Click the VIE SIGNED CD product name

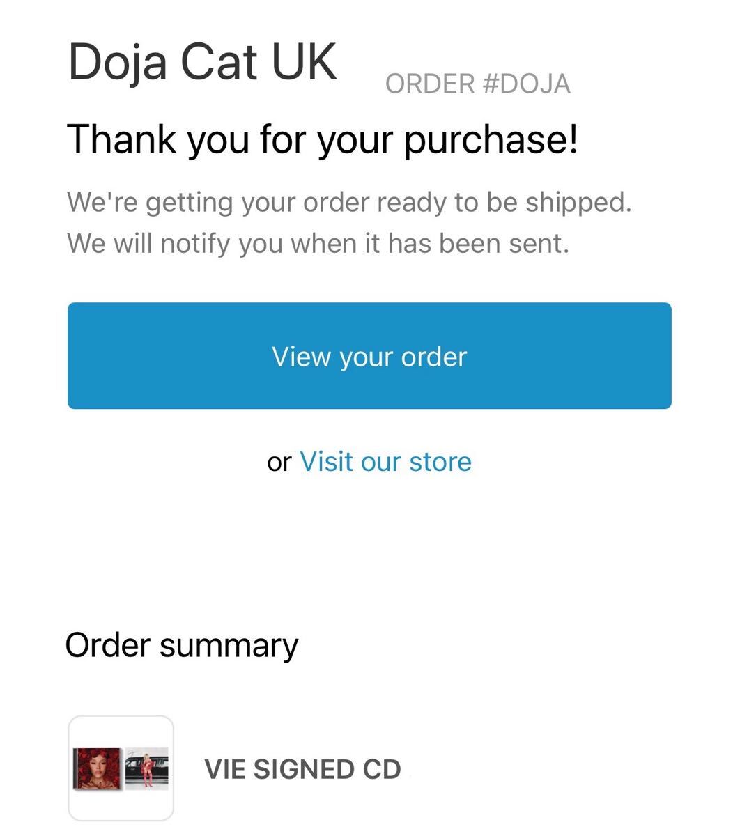302,769
